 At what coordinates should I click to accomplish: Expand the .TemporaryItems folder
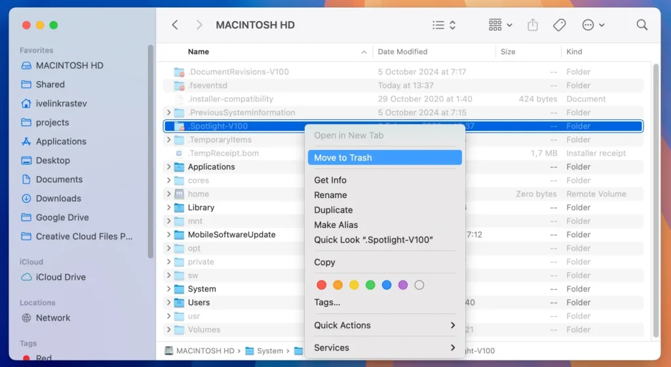coord(168,140)
